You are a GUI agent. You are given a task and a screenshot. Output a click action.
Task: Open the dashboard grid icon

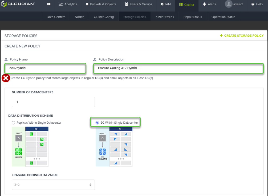(49, 4)
